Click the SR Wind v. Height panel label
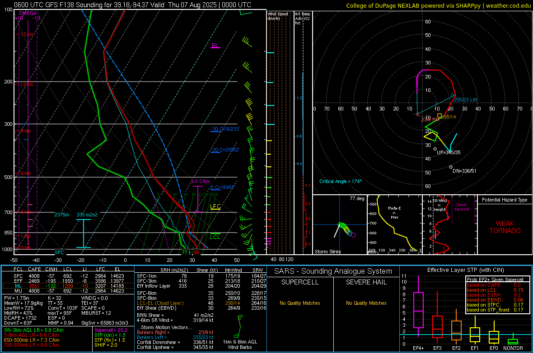This screenshot has width=533, height=353. tap(439, 205)
